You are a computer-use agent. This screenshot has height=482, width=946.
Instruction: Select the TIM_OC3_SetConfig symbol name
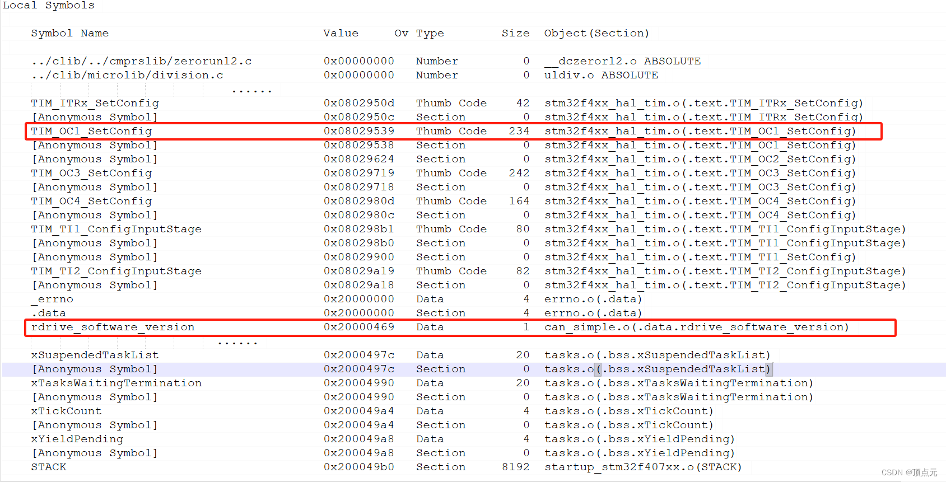[x=91, y=173]
